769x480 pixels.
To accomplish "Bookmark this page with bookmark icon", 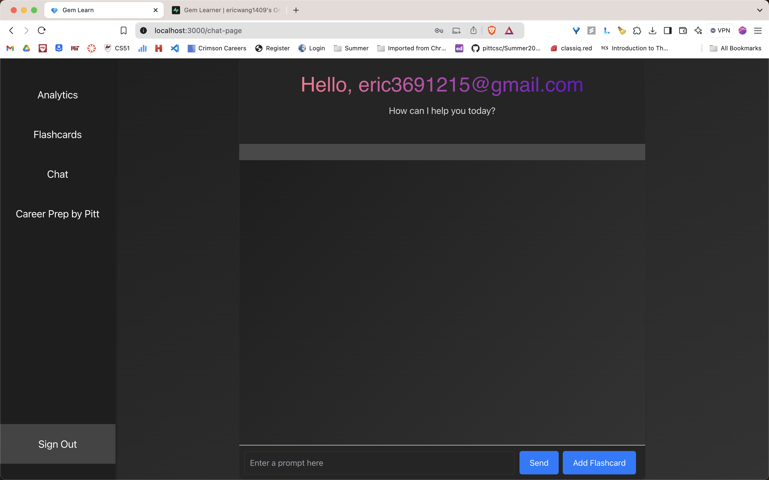I will click(x=124, y=31).
